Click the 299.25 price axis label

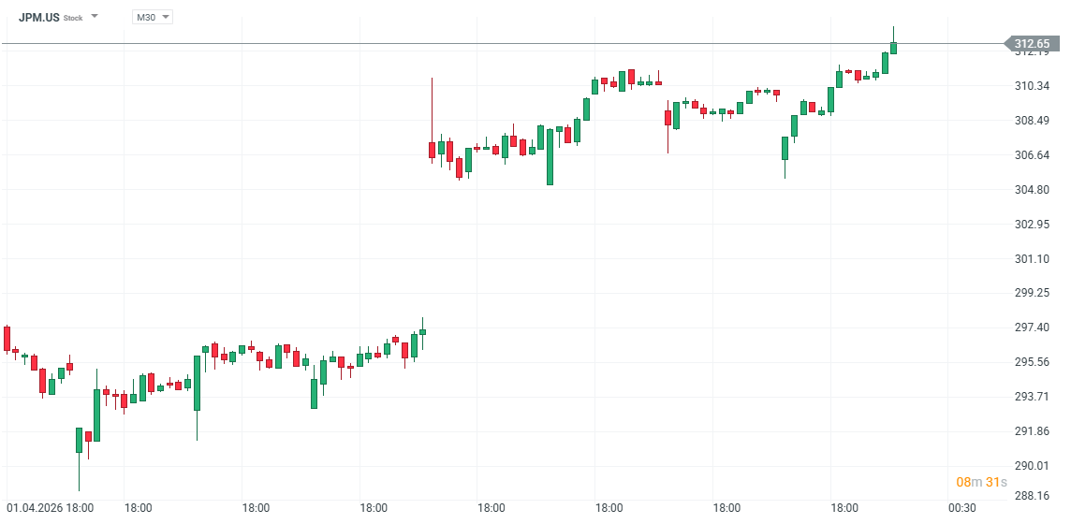coord(1031,293)
